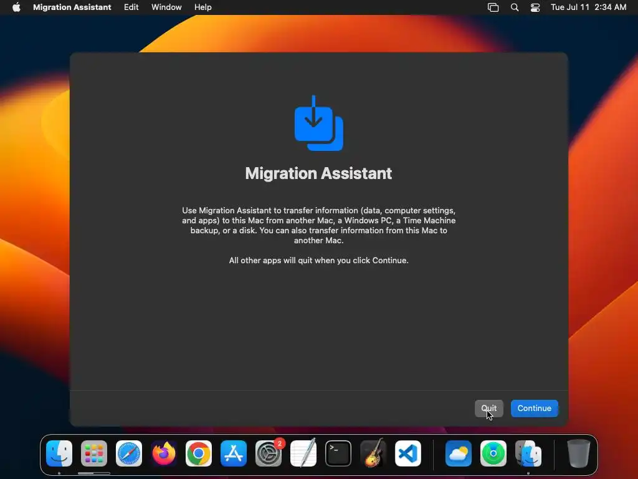Open the Migration Assistant app menu
The image size is (638, 479).
pyautogui.click(x=72, y=7)
